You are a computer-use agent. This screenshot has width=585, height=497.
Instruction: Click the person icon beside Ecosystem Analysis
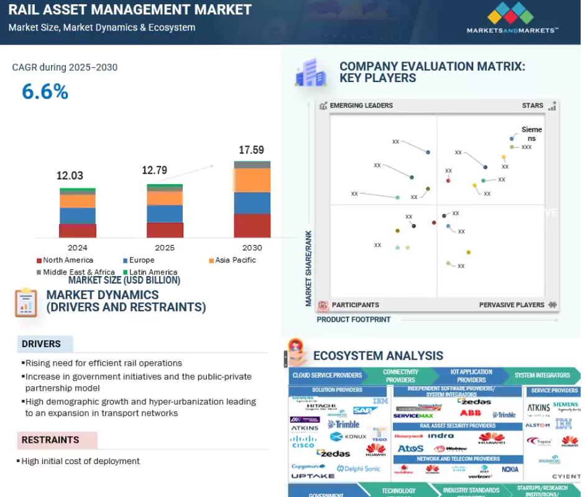tap(295, 352)
